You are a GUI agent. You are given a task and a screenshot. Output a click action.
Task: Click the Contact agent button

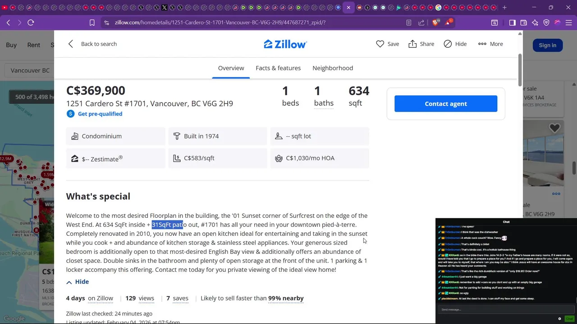(x=446, y=103)
